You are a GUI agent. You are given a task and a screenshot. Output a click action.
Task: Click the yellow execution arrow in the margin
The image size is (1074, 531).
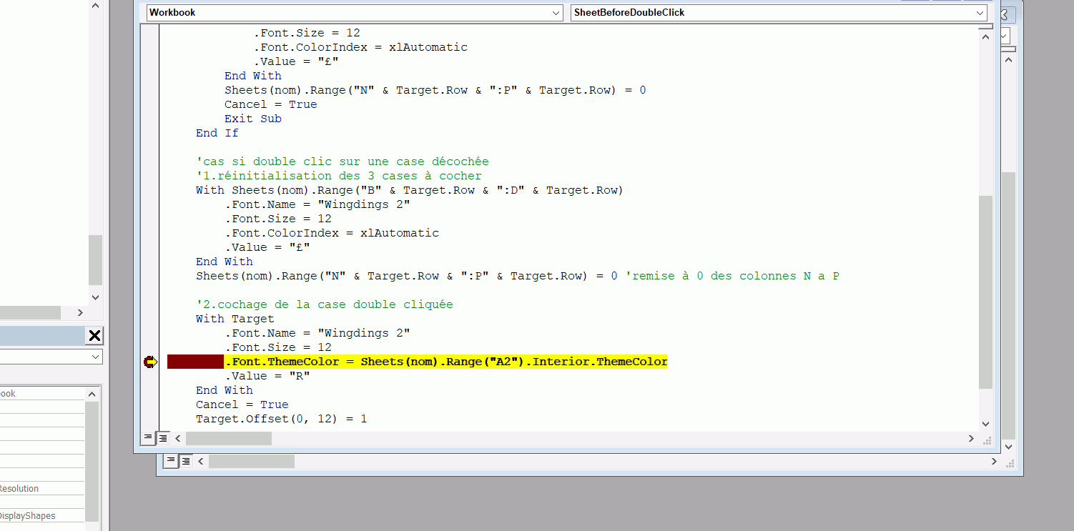(x=149, y=362)
